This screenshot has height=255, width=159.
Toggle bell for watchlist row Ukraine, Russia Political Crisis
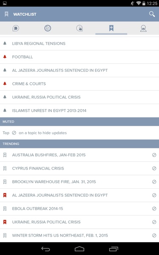point(5,97)
